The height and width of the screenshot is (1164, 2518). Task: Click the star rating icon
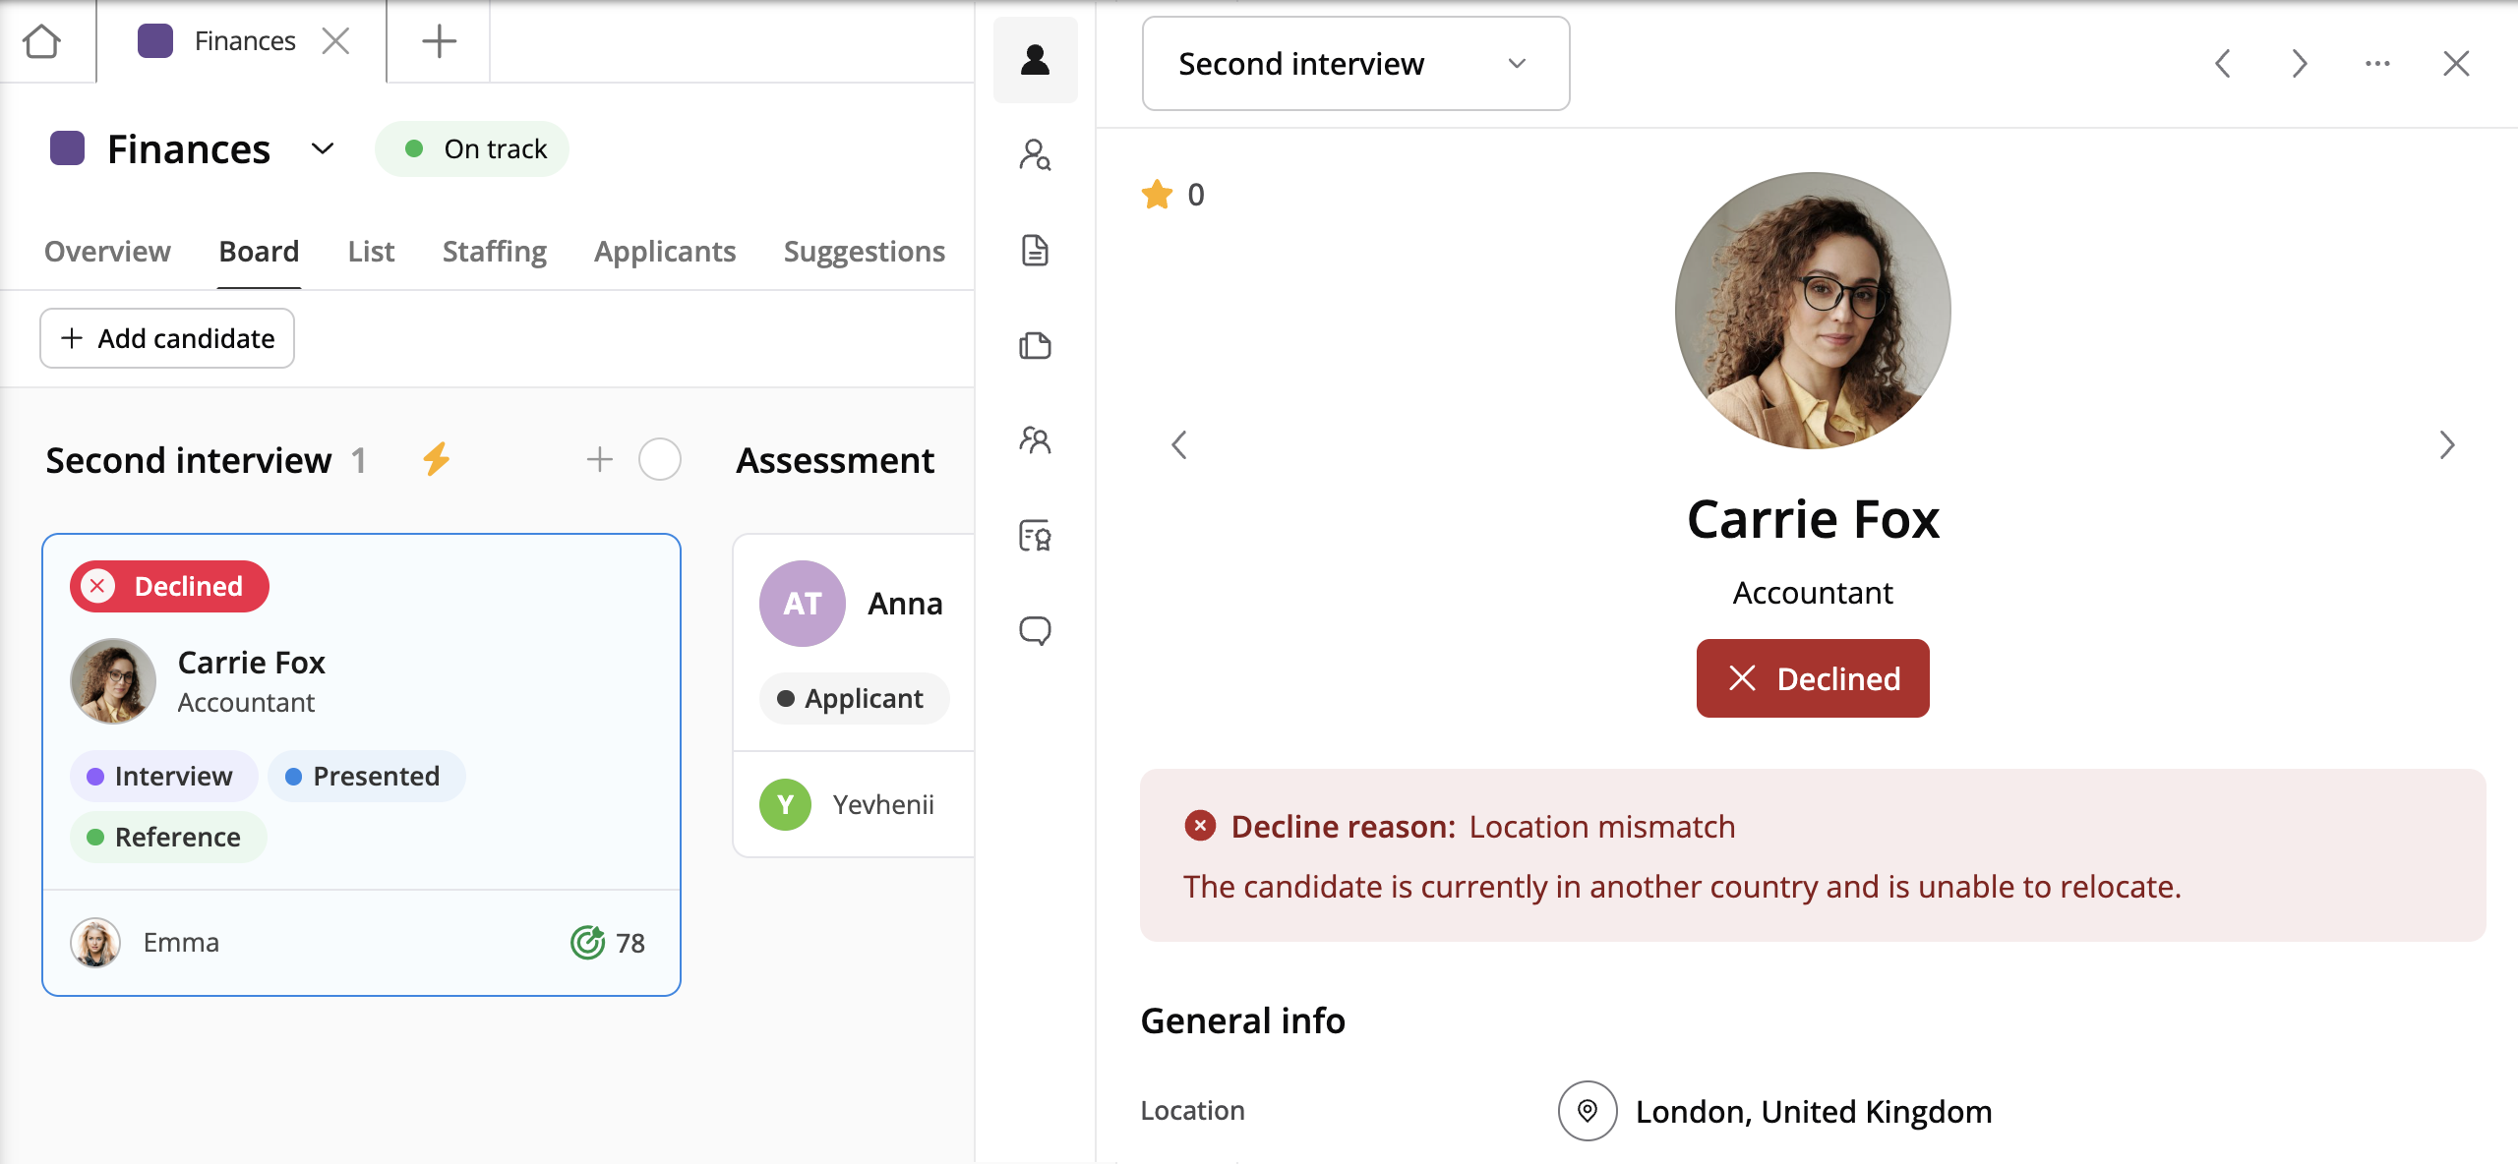1157,195
